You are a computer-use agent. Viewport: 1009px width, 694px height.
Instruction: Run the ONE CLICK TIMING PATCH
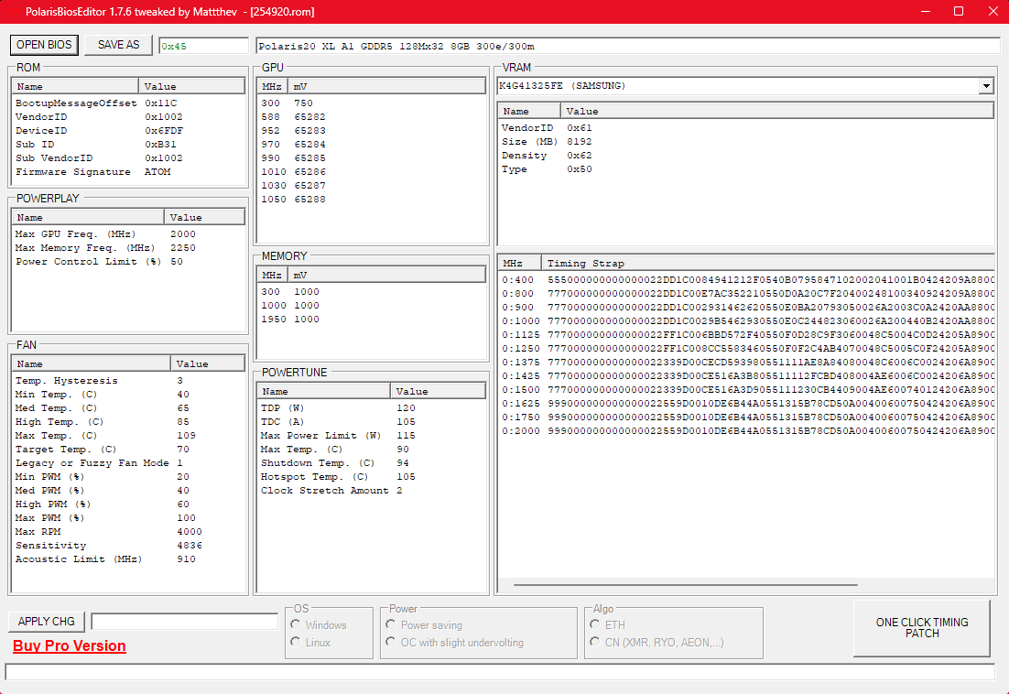(x=921, y=628)
